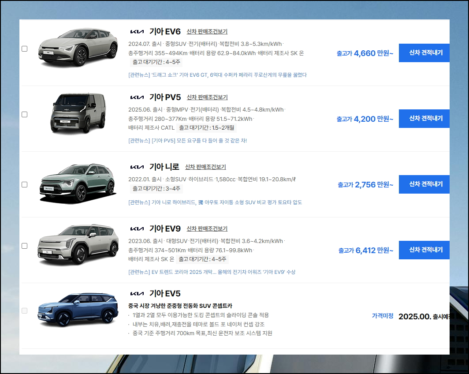469x374 pixels.
Task: Open the 기아 니로 title
Action: [164, 167]
